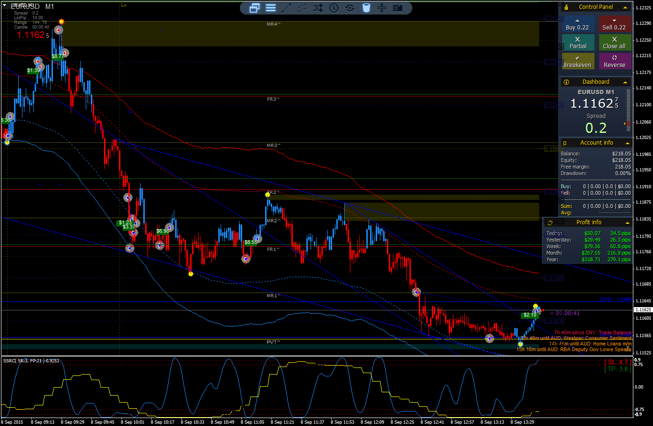
Task: Select the parallel channel lines tool
Action: click(302, 8)
